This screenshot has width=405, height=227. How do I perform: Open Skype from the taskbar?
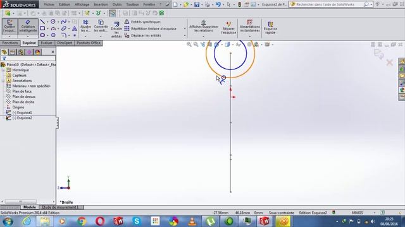137,221
